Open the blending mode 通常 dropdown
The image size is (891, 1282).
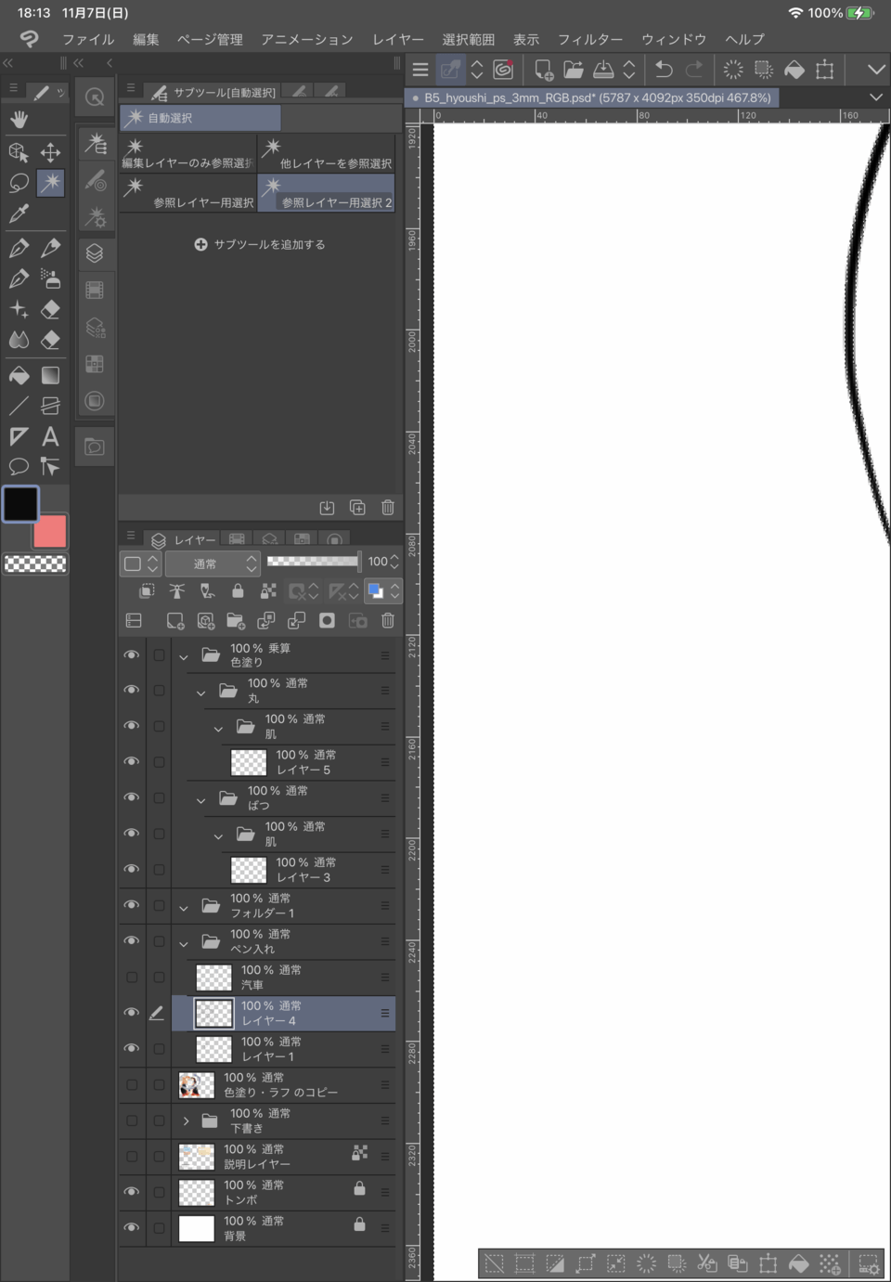click(x=213, y=563)
